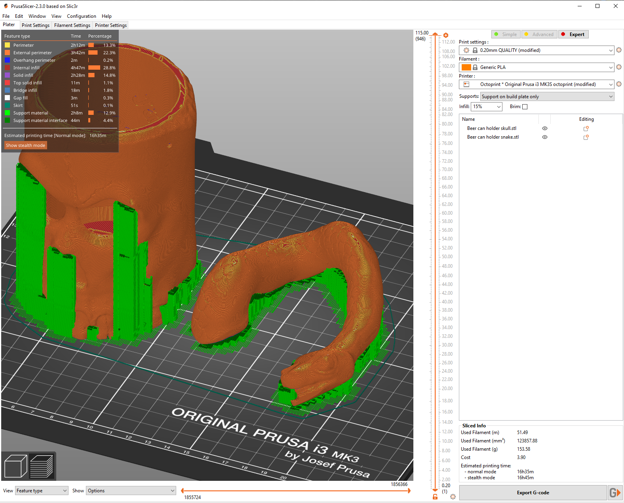This screenshot has width=624, height=503.
Task: Open the Configuration menu
Action: 82,16
